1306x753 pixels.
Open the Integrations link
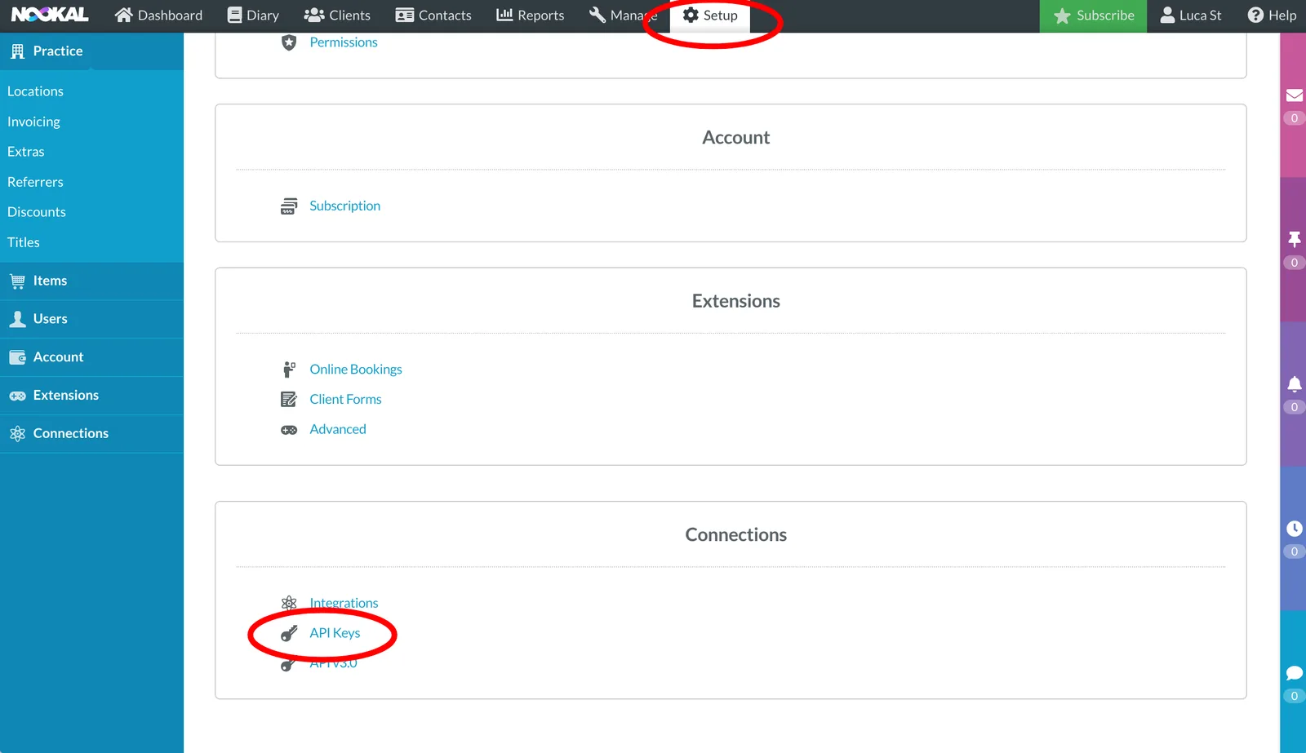(344, 603)
